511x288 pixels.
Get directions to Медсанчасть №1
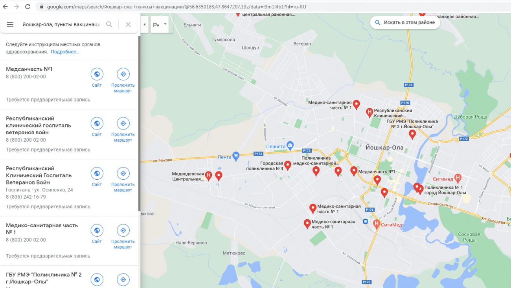click(x=123, y=80)
